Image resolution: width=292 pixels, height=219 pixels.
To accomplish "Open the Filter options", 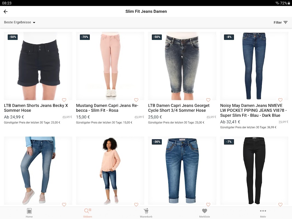I will [281, 22].
